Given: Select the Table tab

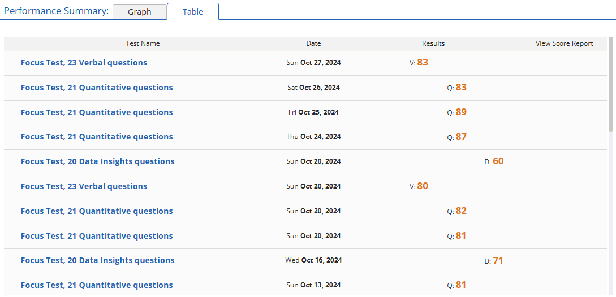Looking at the screenshot, I should pos(192,12).
